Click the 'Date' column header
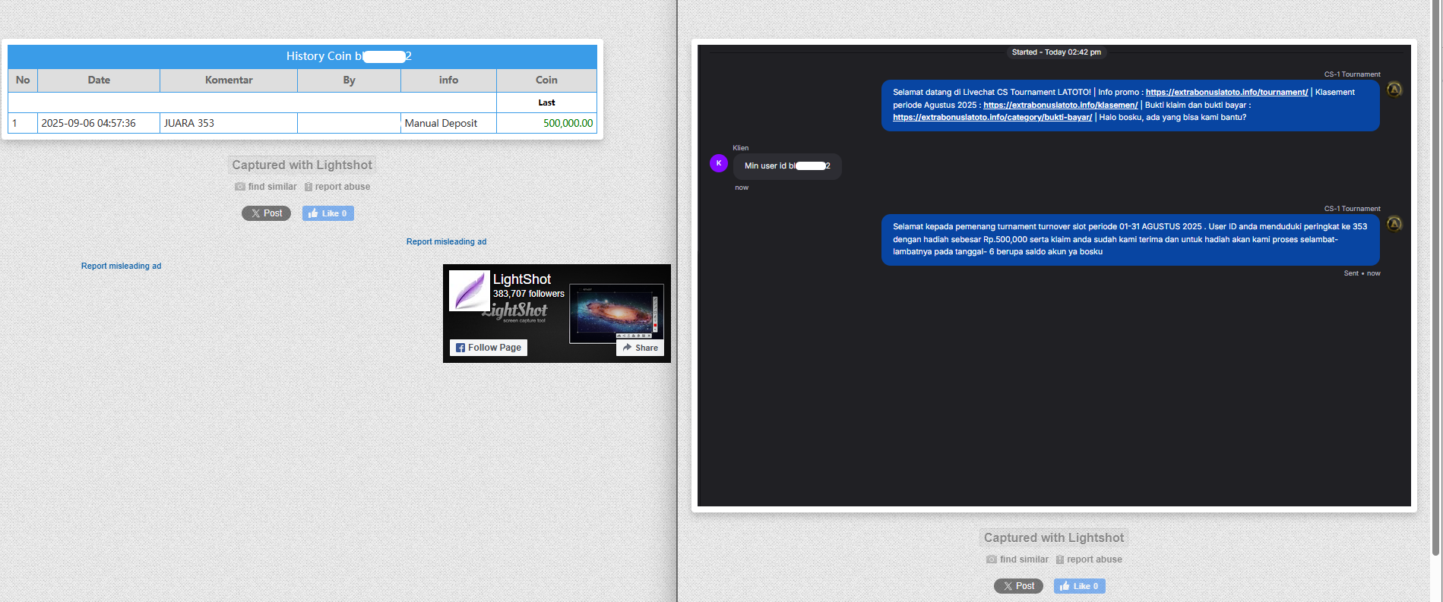This screenshot has width=1443, height=602. pyautogui.click(x=99, y=80)
